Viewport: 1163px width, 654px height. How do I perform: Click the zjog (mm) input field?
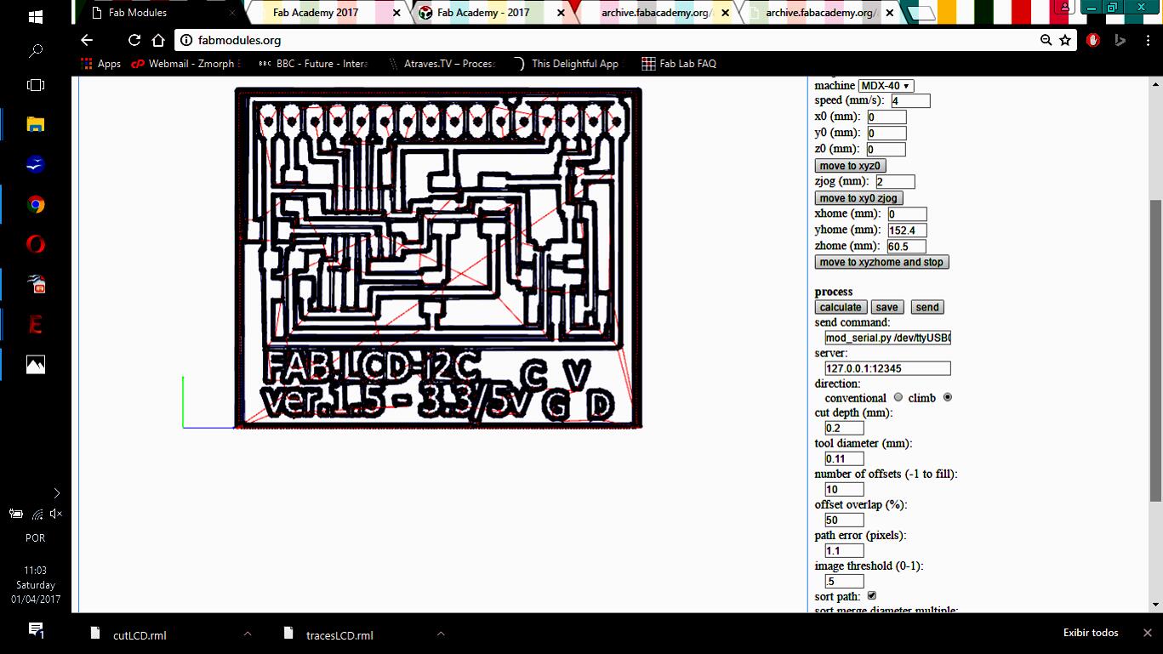895,182
